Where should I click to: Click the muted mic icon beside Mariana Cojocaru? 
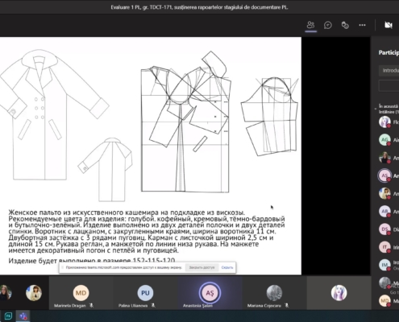coord(286,305)
